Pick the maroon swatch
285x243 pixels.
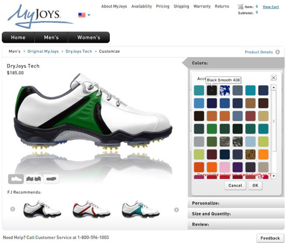pos(212,154)
